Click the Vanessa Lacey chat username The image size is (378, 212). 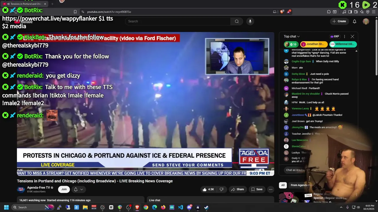tap(300, 108)
